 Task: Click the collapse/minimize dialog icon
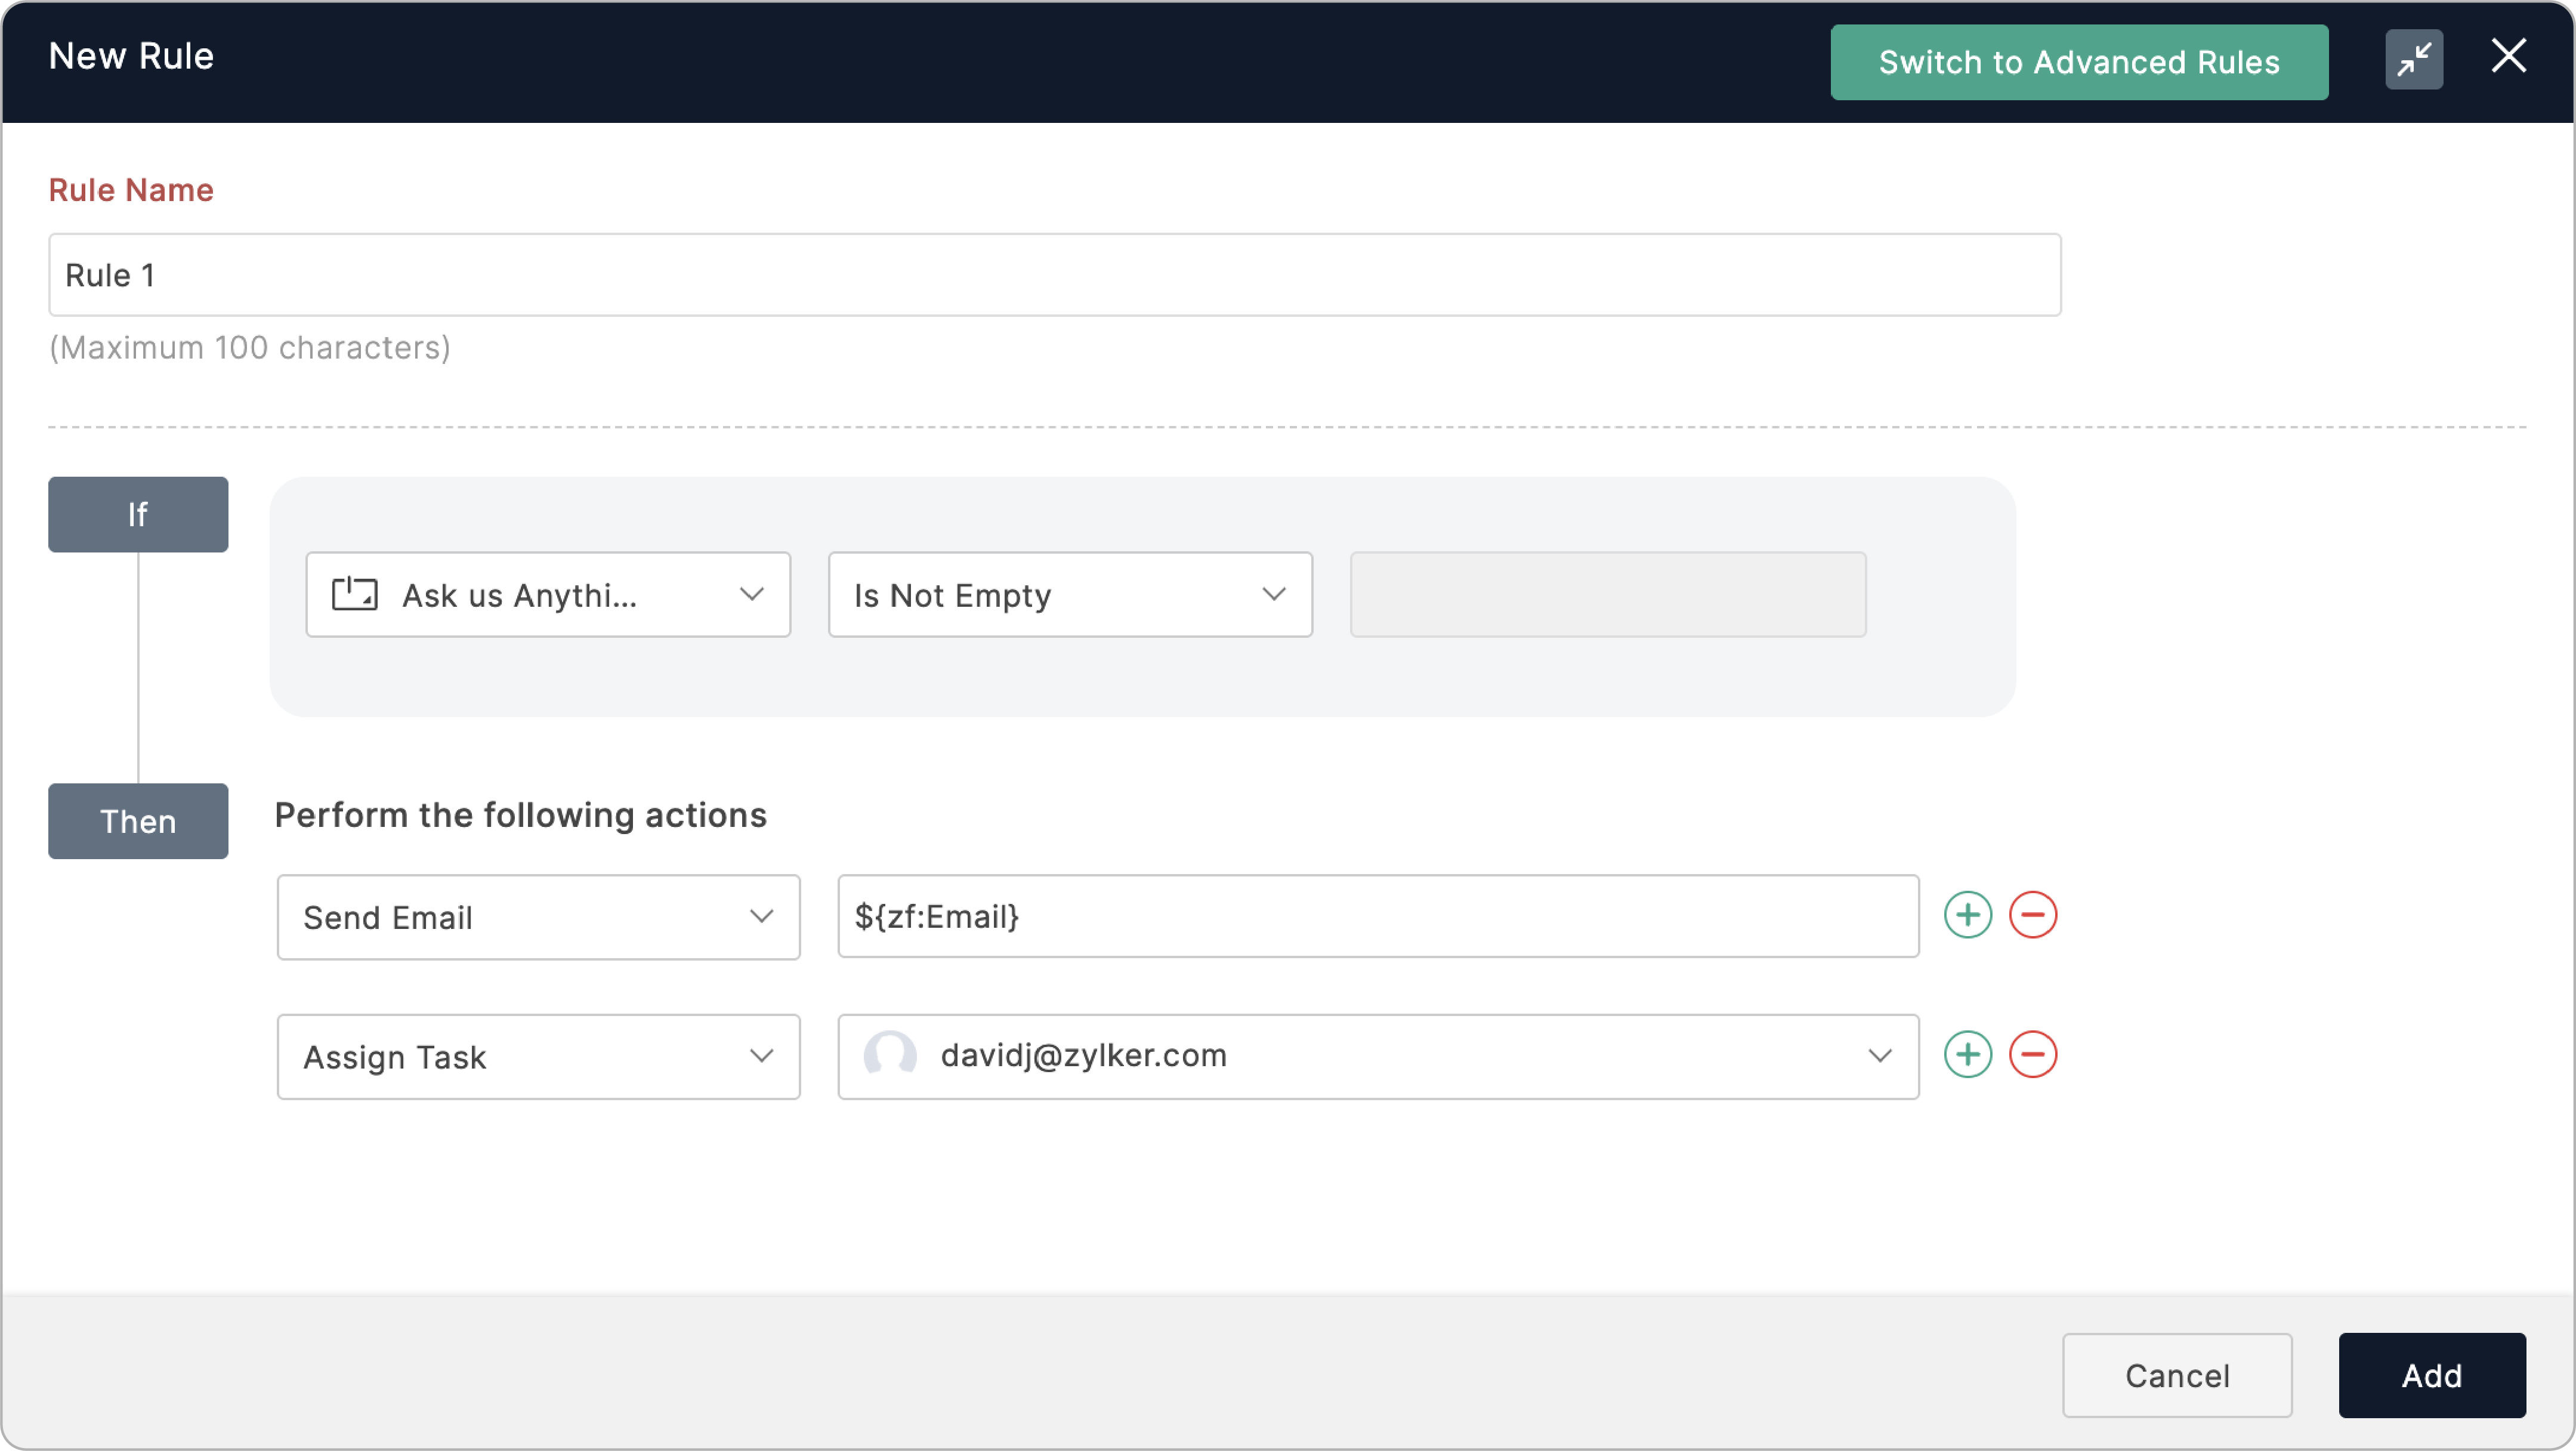click(2413, 59)
